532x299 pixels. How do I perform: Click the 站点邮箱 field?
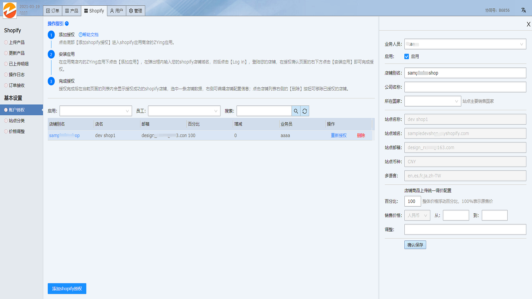tap(465, 148)
